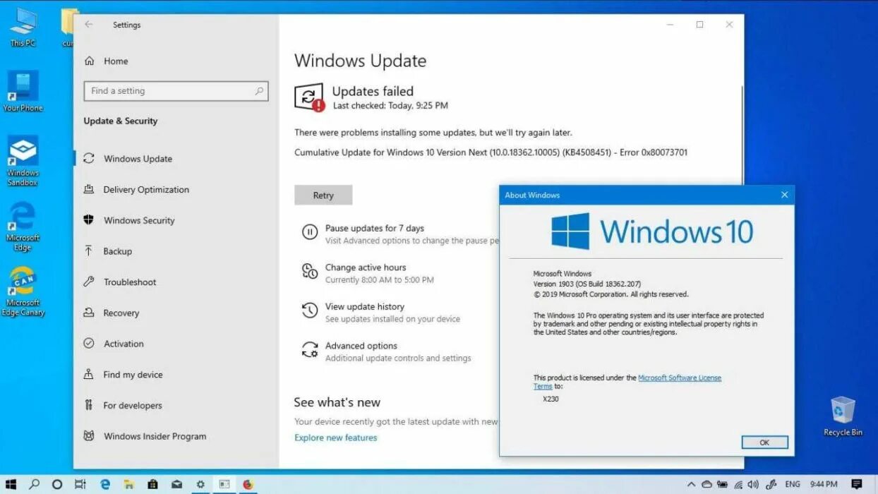Screen dimensions: 878x494
Task: Open the Windows Update sidebar item
Action: (138, 159)
